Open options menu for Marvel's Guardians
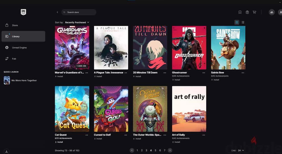Viewport: 282px width, 154px height. pos(87,73)
